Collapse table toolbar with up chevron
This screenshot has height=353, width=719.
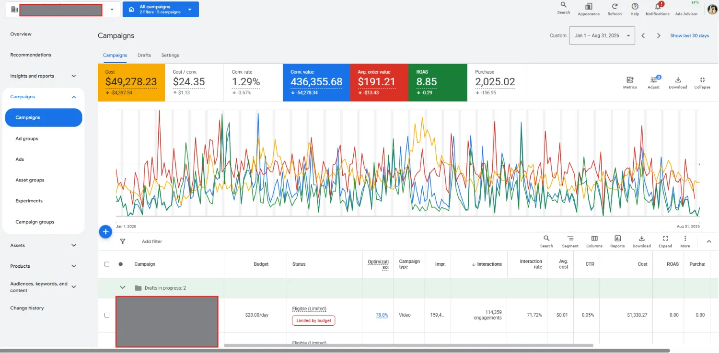click(709, 241)
